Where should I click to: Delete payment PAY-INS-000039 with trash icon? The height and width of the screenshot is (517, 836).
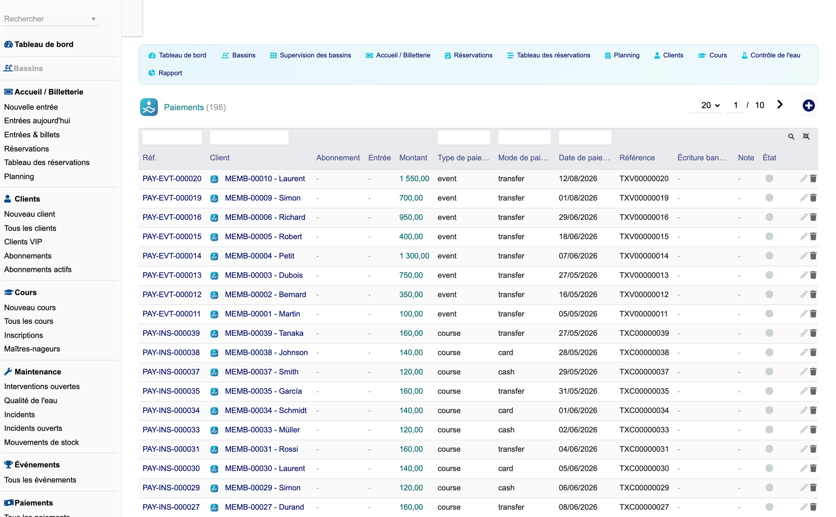[x=813, y=333]
